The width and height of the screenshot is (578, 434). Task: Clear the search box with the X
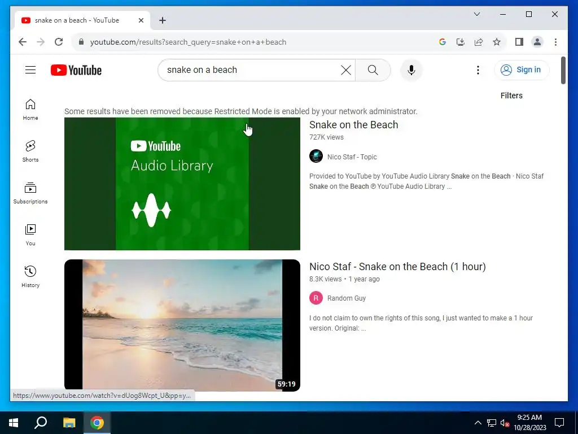346,70
